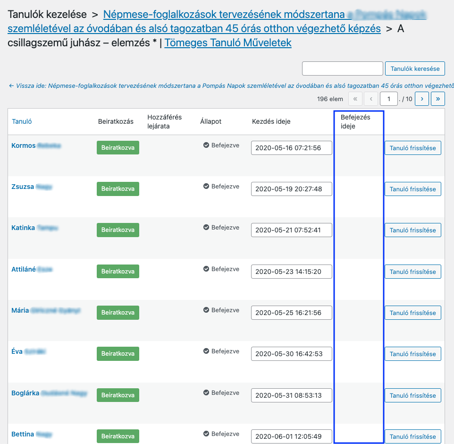Viewport: 454px width, 444px height.
Task: Click the 196 elem count text
Action: [330, 99]
